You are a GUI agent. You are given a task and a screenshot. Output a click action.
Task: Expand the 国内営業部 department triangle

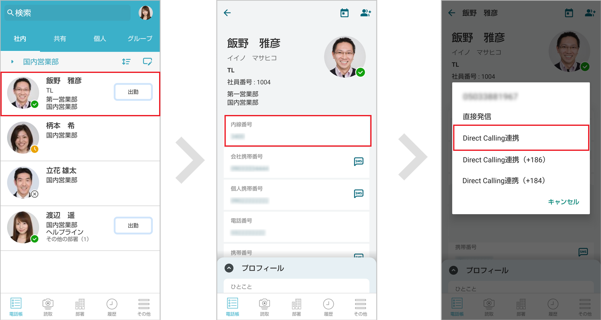pyautogui.click(x=12, y=62)
